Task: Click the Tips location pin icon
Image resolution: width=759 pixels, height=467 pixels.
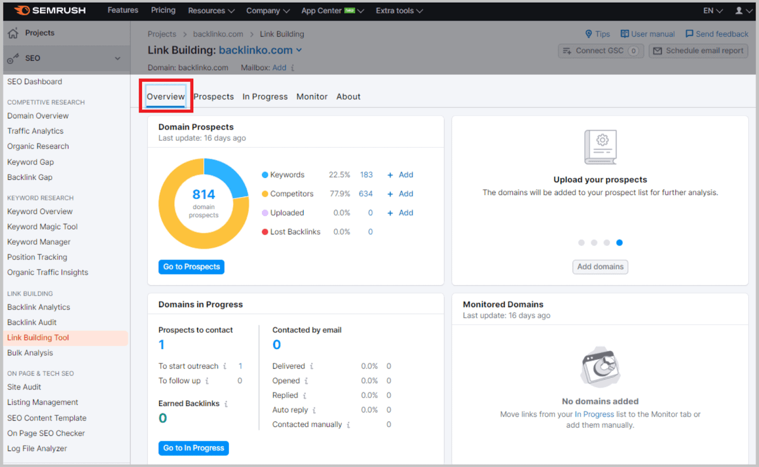Action: [x=589, y=34]
